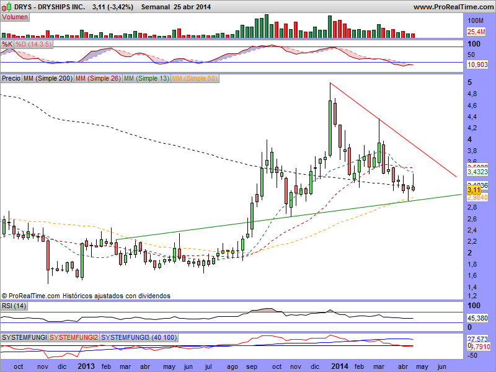496x372 pixels.
Task: Select the SYSTEMFUNGI label
Action: point(24,337)
